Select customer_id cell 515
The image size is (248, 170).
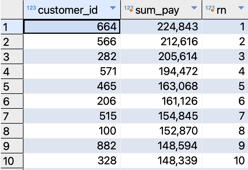(72, 116)
